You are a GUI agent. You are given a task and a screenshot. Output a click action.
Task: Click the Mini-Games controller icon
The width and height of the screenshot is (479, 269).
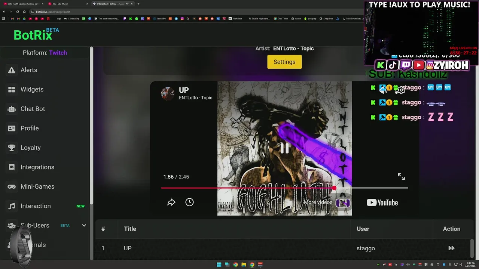click(12, 186)
